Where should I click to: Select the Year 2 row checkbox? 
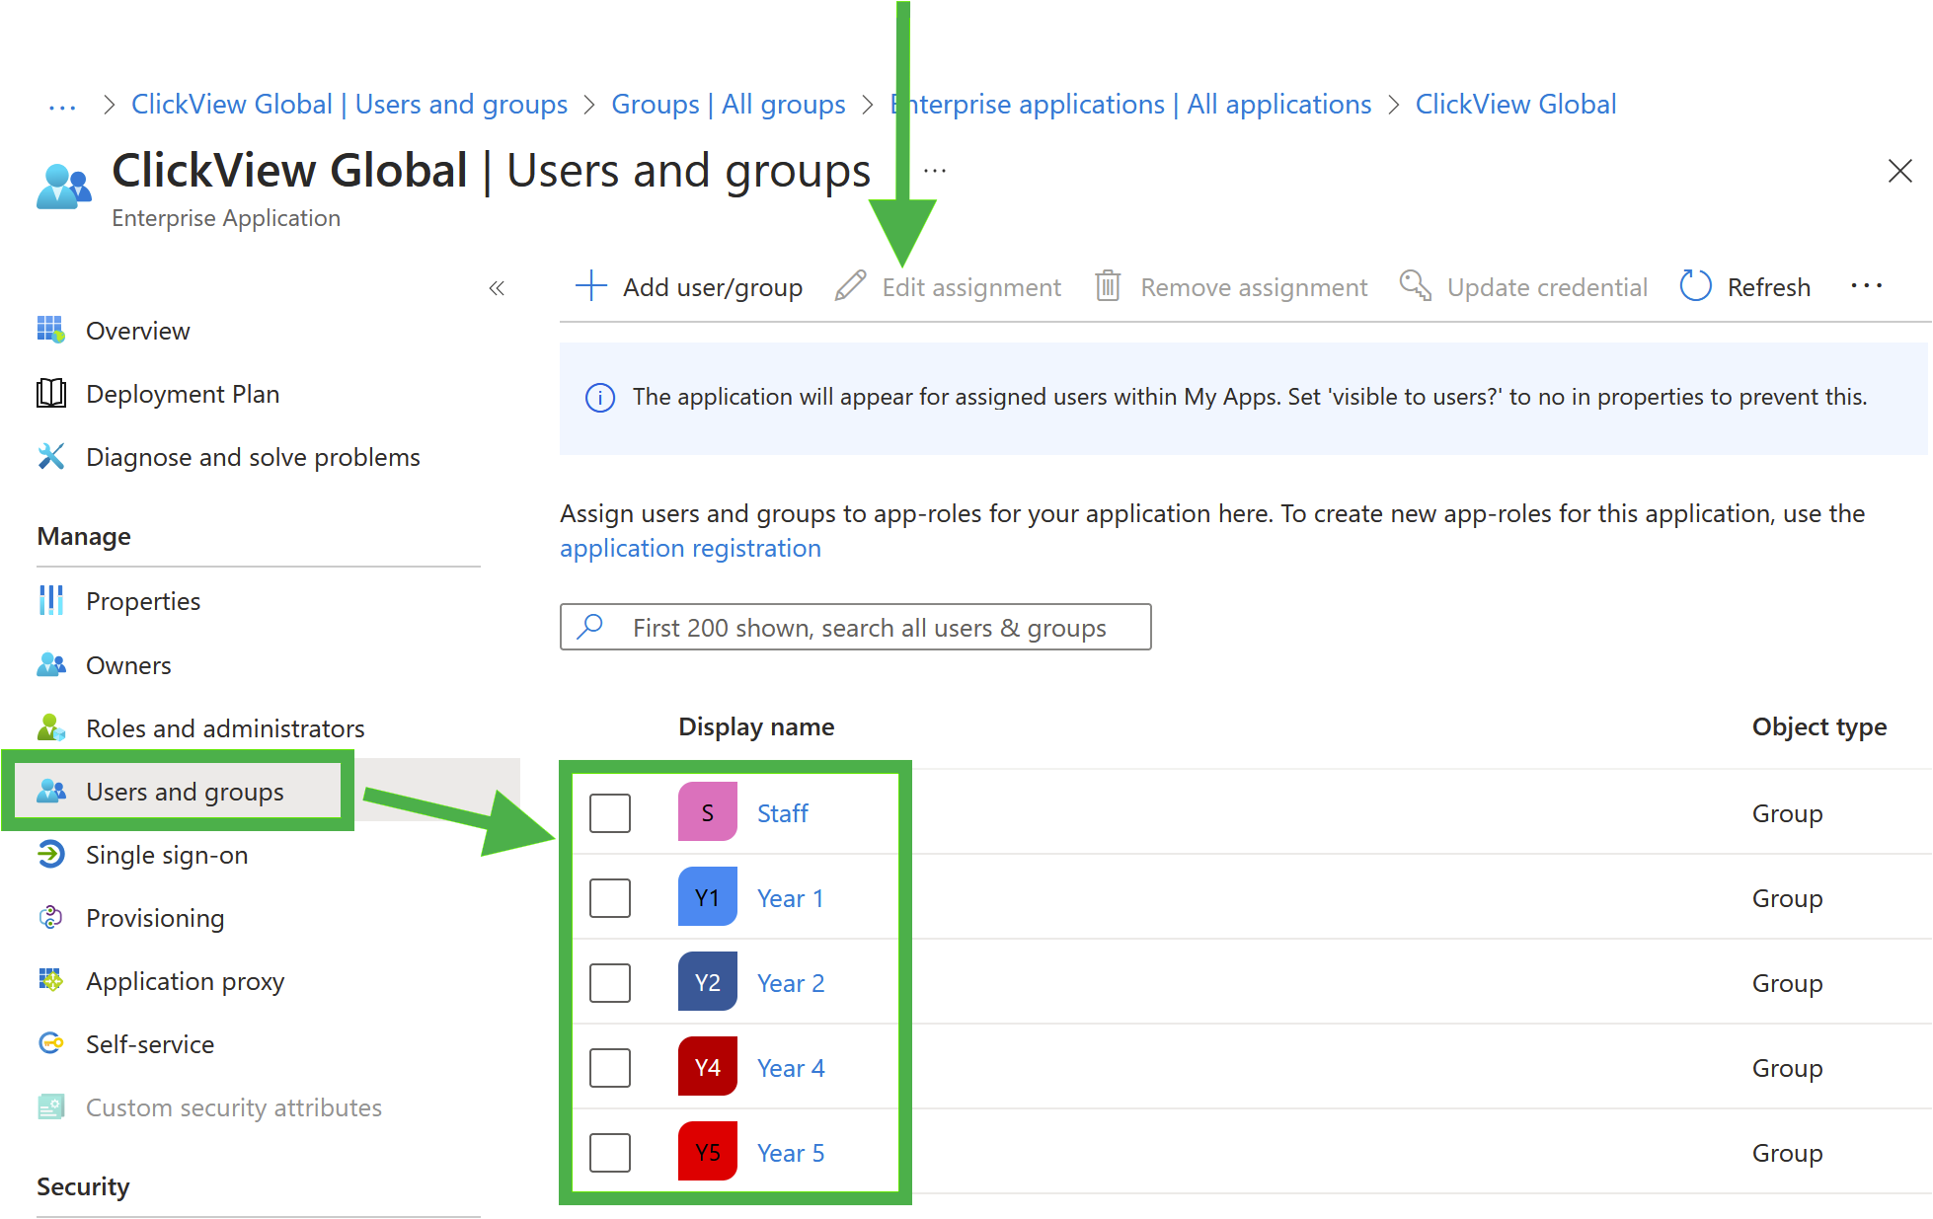(610, 982)
